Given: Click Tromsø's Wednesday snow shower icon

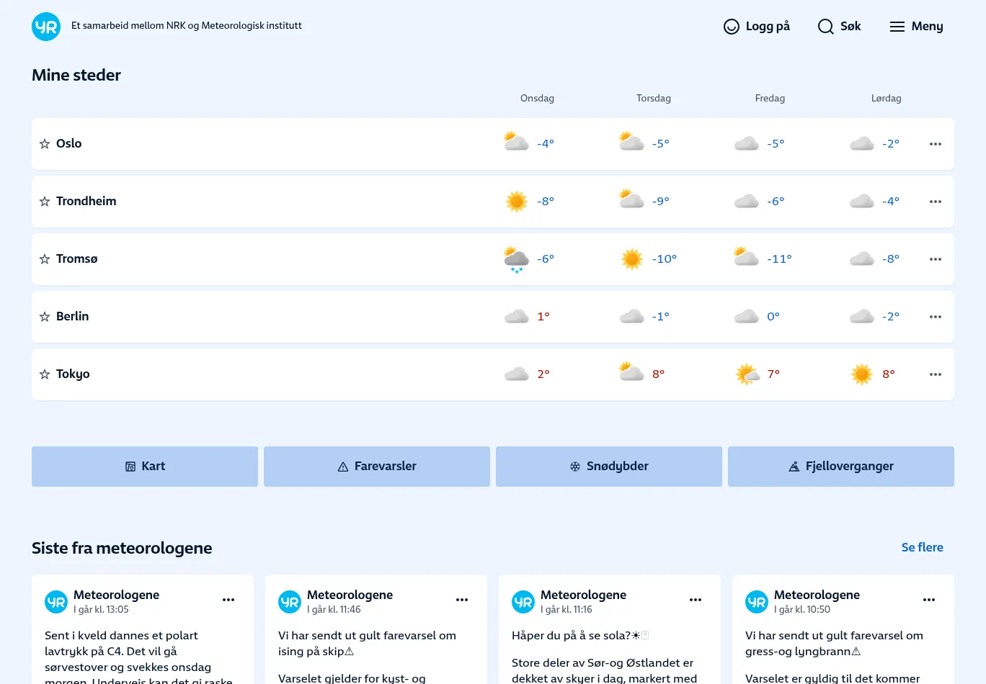Looking at the screenshot, I should 516,259.
